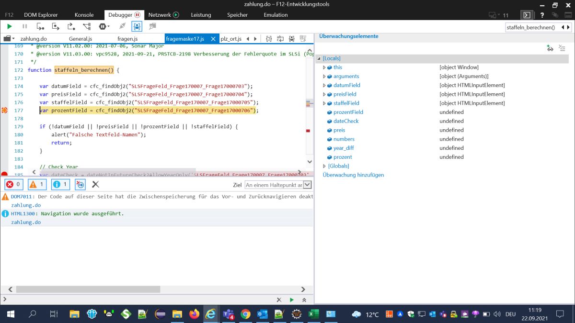The height and width of the screenshot is (323, 575).
Task: Expand the datumField variable
Action: (x=324, y=85)
